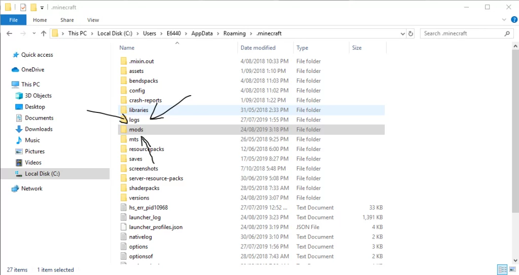Navigate to AppData in breadcrumb path
Viewport: 519px width, 275px height.
click(202, 33)
